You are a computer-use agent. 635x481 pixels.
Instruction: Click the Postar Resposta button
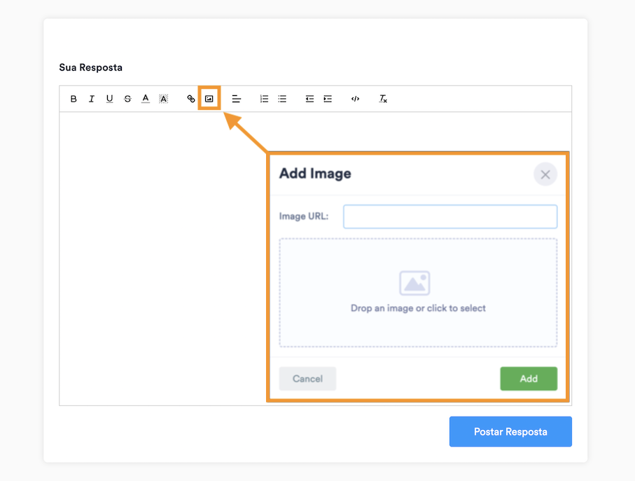tap(510, 431)
